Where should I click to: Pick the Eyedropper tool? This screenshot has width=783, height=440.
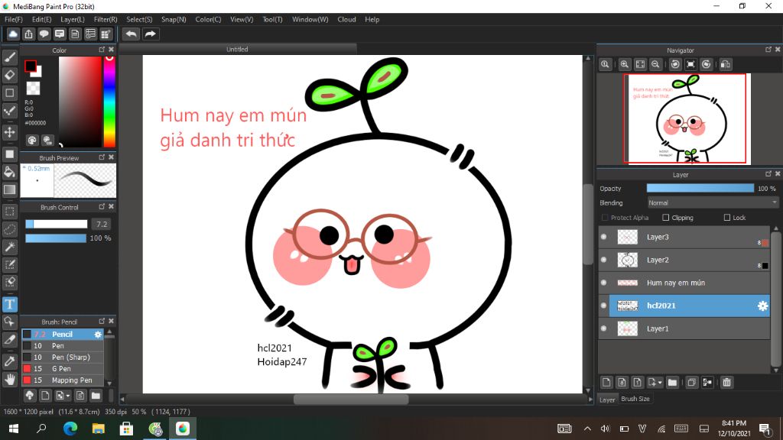coord(10,361)
